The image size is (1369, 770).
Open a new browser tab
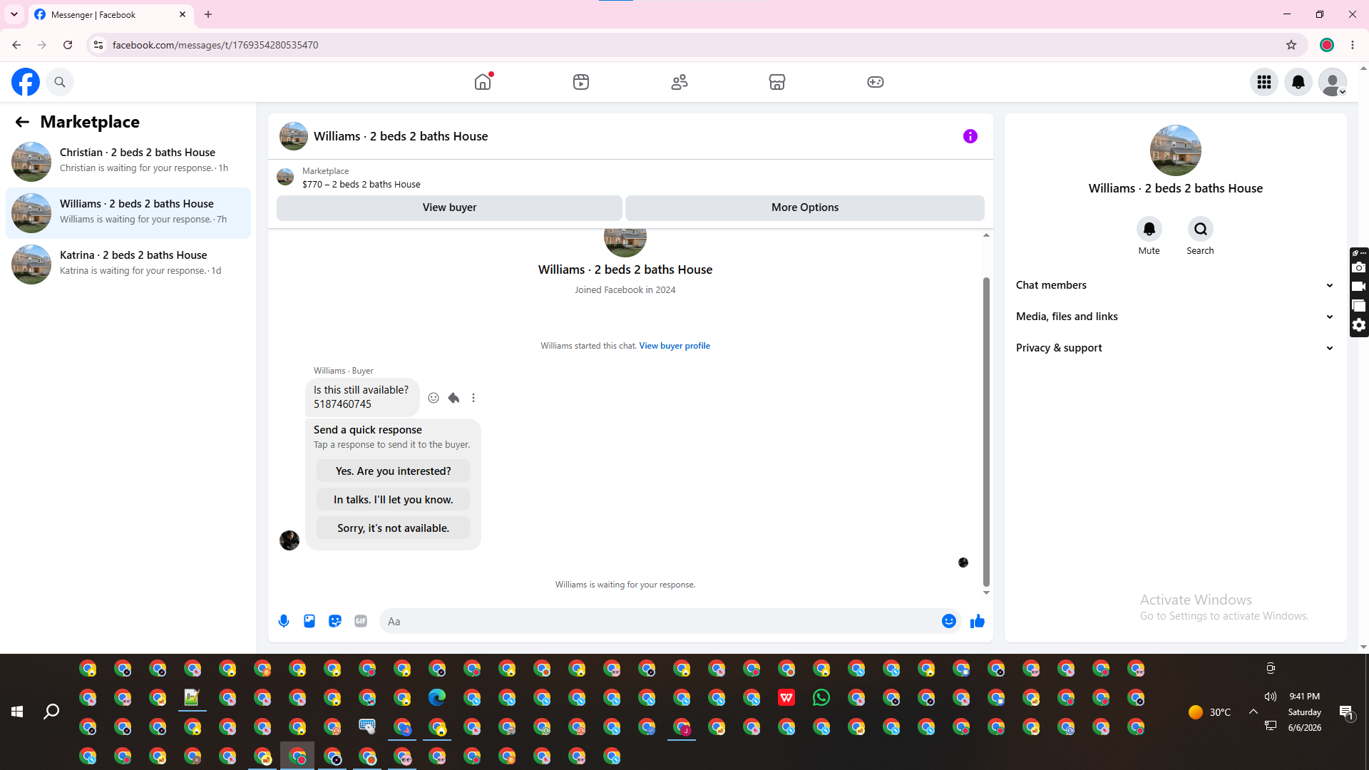[208, 14]
